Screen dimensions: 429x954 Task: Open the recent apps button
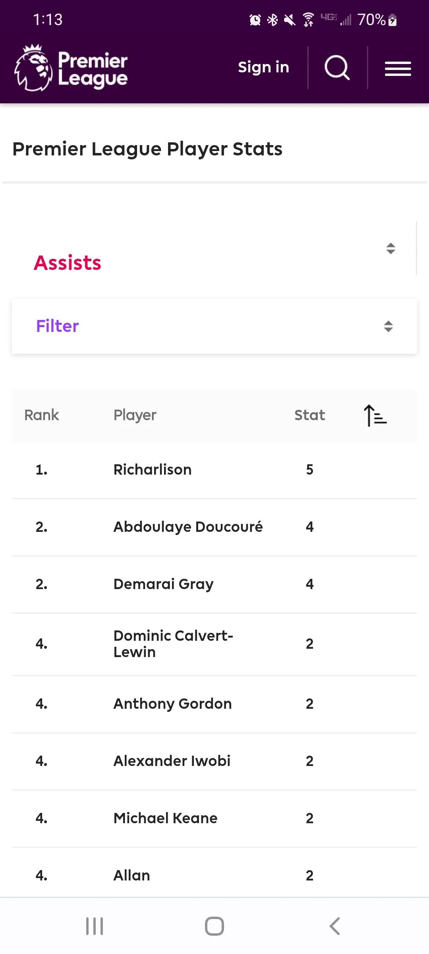pos(95,926)
